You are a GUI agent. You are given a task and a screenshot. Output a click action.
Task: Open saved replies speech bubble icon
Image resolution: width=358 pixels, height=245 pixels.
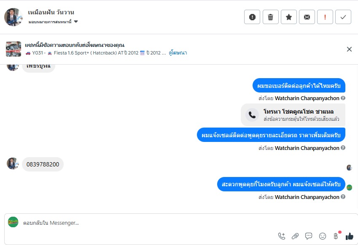coord(309,236)
